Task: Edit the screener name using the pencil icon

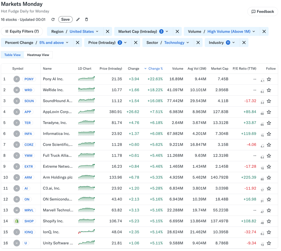Action: click(x=78, y=19)
